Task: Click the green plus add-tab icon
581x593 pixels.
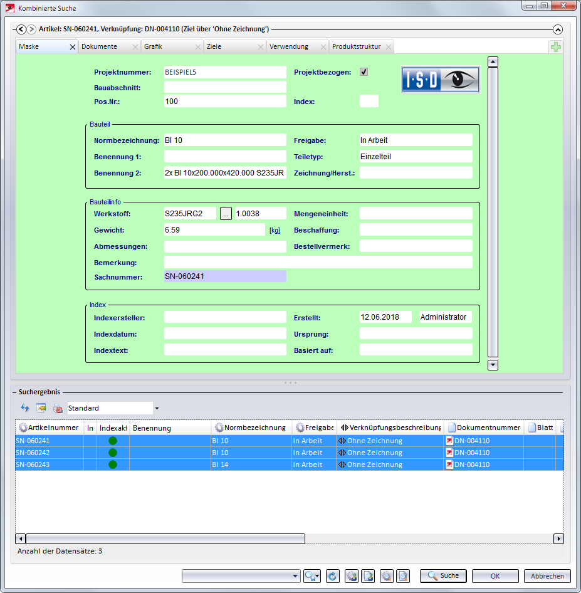Action: [555, 48]
